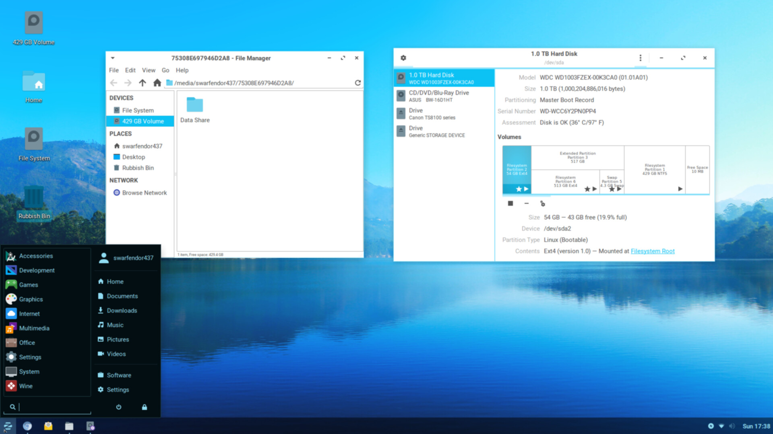Go to parent folder with up arrow
The width and height of the screenshot is (773, 434).
point(143,83)
